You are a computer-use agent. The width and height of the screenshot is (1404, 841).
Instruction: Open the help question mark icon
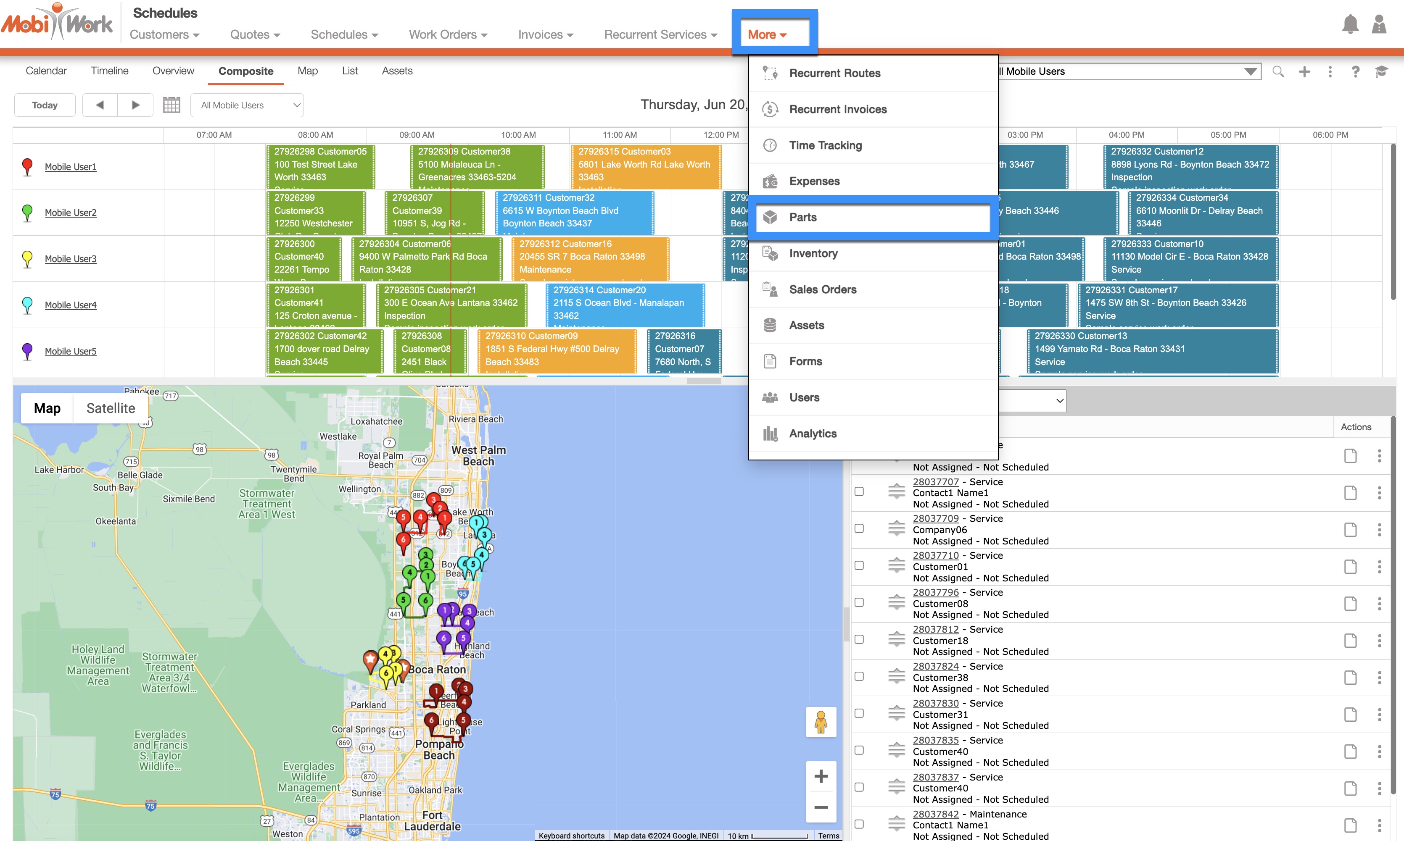click(1355, 71)
